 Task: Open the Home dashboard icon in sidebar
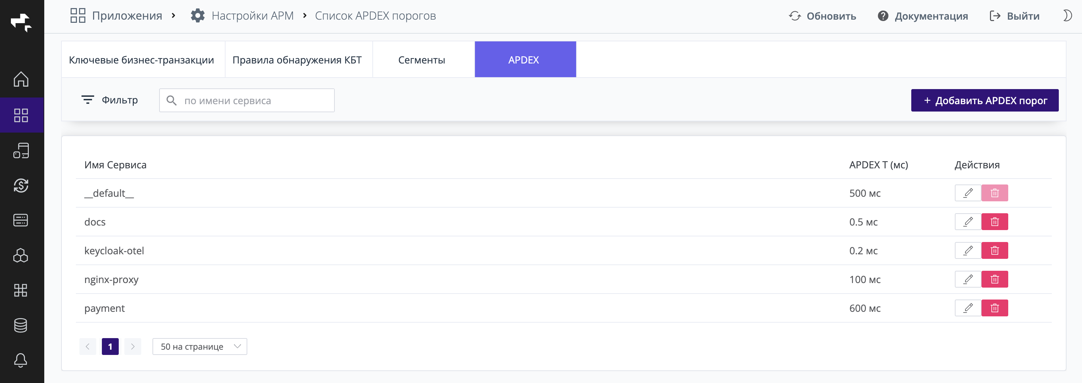coord(21,79)
